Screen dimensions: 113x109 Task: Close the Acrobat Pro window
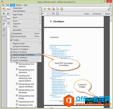pos(109,2)
